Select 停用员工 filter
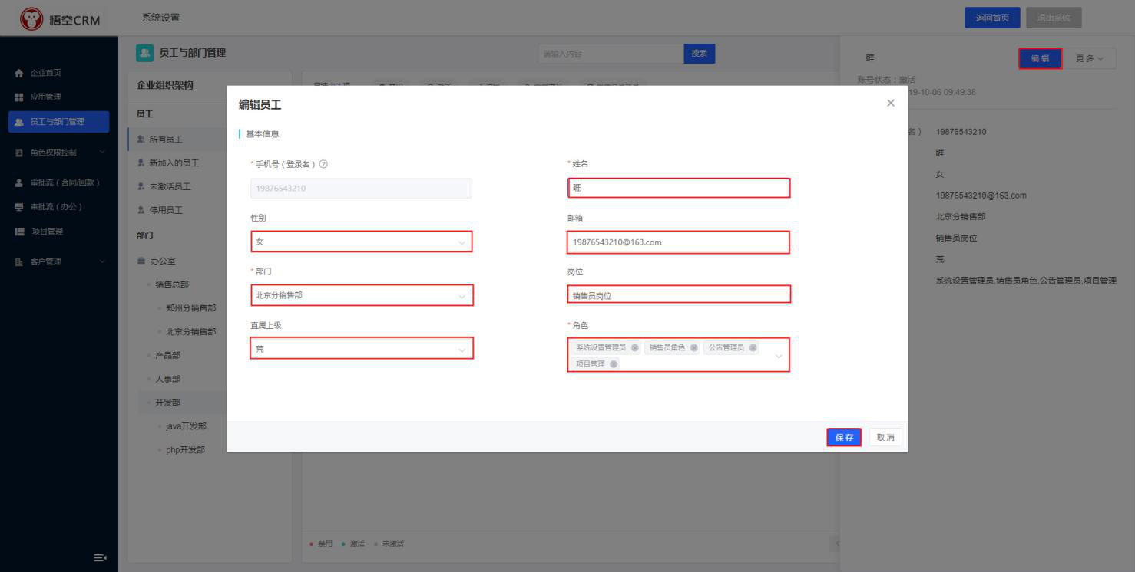This screenshot has width=1135, height=572. 166,210
